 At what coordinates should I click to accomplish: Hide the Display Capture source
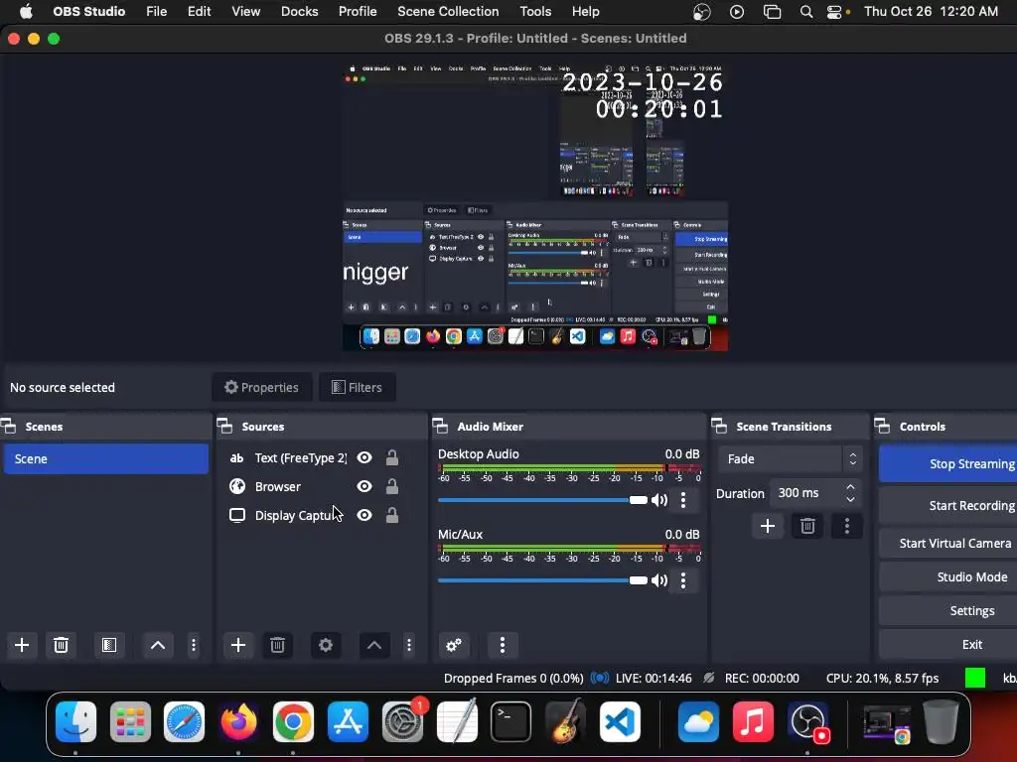(x=364, y=515)
